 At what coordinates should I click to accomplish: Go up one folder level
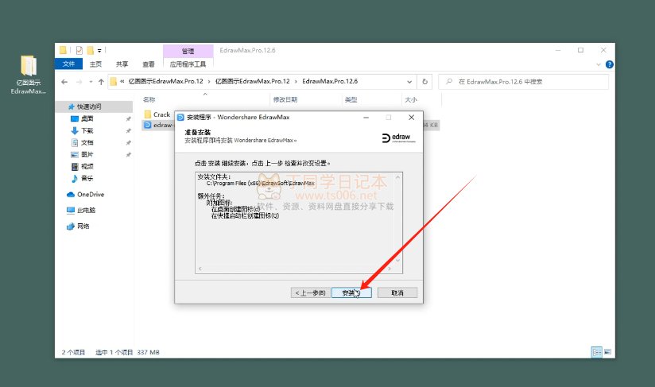pyautogui.click(x=101, y=82)
